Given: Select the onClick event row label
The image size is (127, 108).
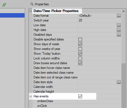Looking at the screenshot, I should pos(42,106).
